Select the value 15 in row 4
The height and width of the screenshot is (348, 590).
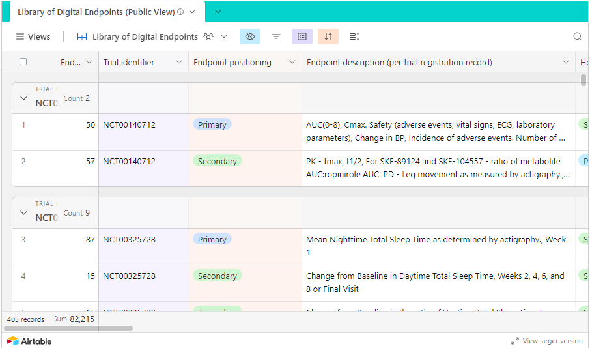click(91, 276)
